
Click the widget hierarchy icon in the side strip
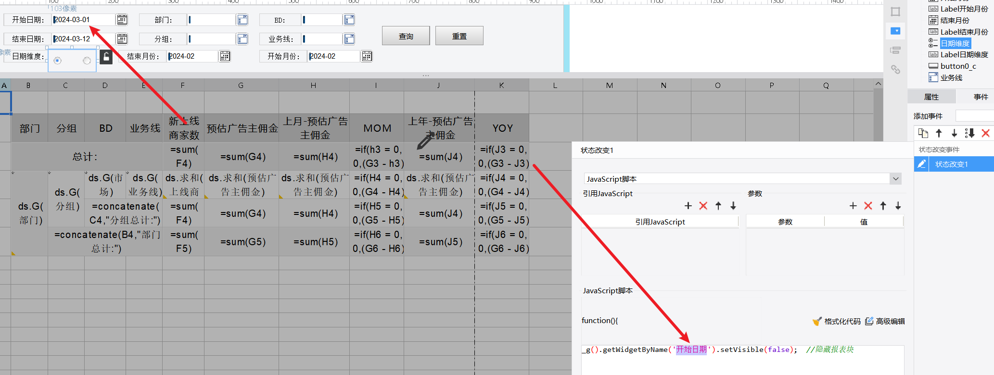(895, 50)
